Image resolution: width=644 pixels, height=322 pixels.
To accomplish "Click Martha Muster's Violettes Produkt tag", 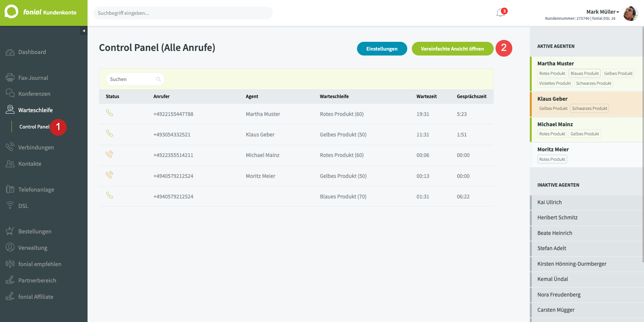I will point(555,83).
